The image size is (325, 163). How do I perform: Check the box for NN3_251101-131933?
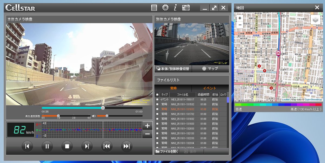point(157,124)
